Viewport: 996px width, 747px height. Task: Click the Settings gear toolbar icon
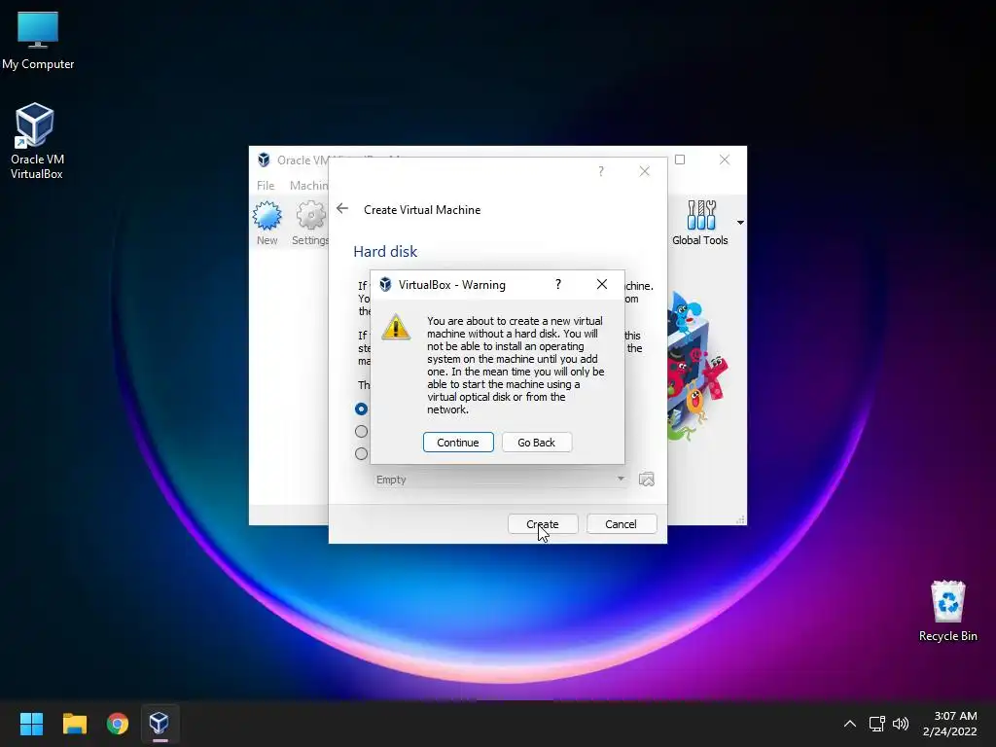(x=310, y=223)
